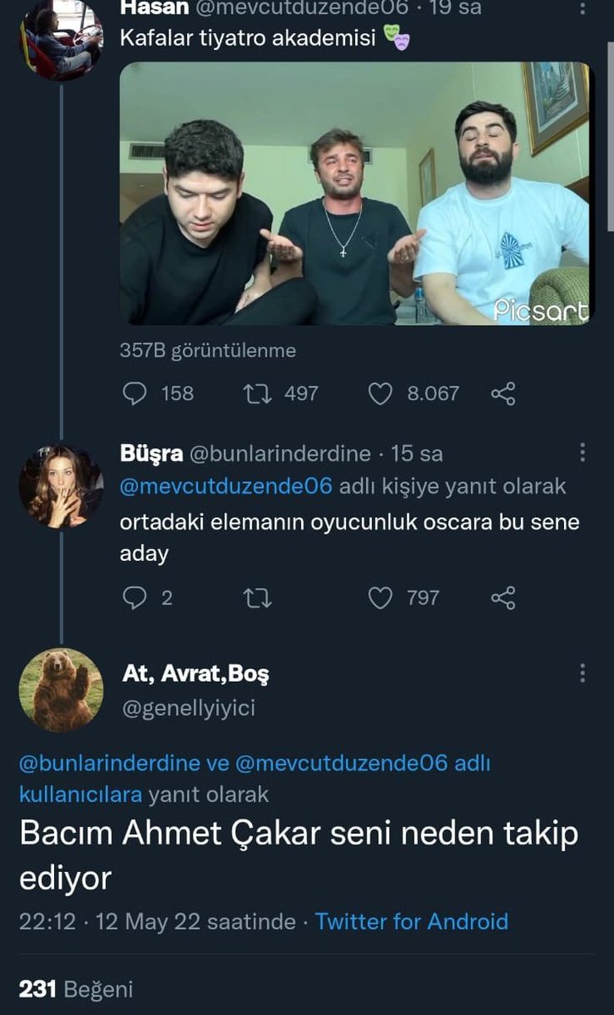Share Büşra's reply using share icon
The image size is (614, 1015).
(503, 598)
